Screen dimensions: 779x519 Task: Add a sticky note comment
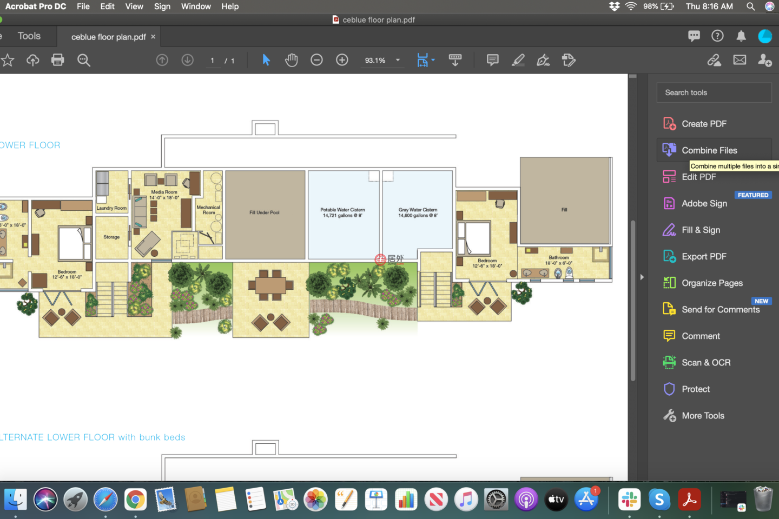[x=493, y=60]
